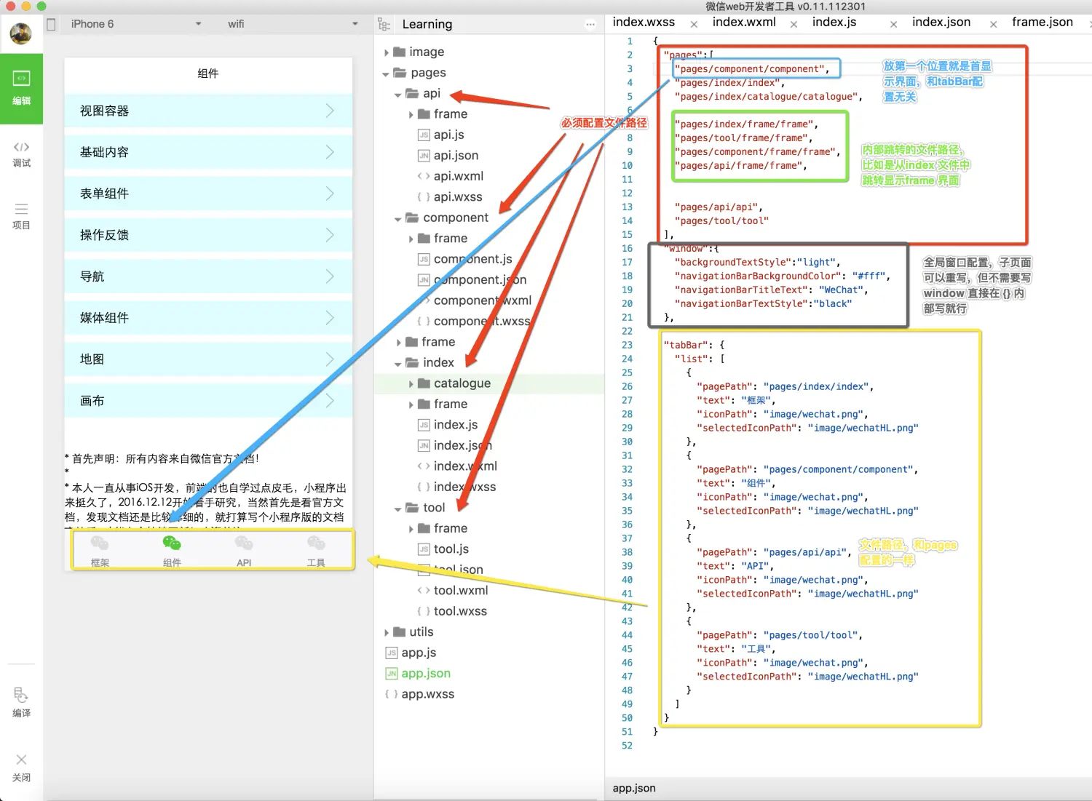The width and height of the screenshot is (1092, 801).
Task: Switch to the frame.json editor tab
Action: 1042,23
